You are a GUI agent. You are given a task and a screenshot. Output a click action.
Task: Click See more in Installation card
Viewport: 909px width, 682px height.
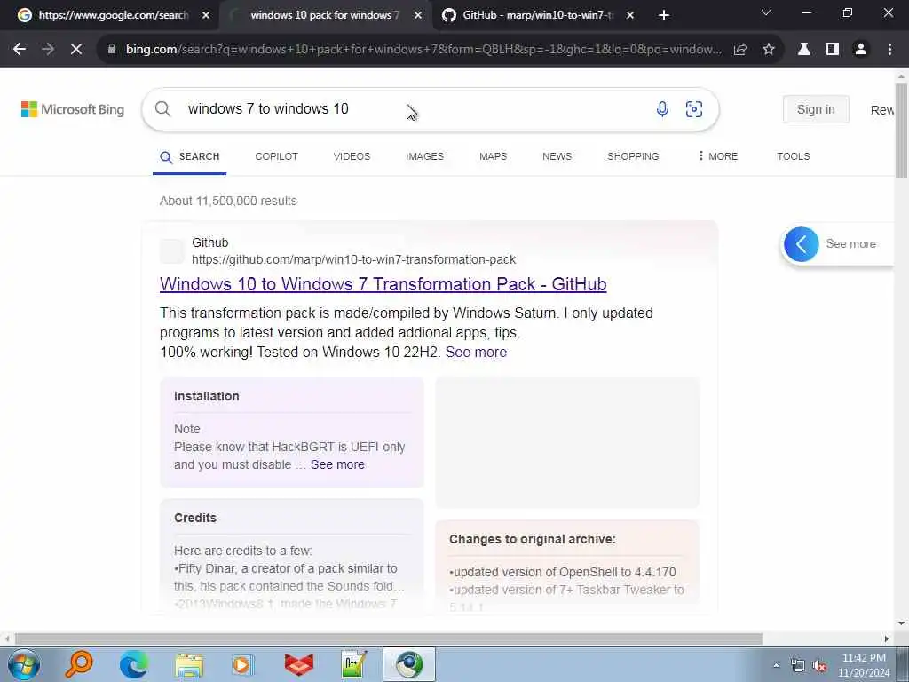337,464
